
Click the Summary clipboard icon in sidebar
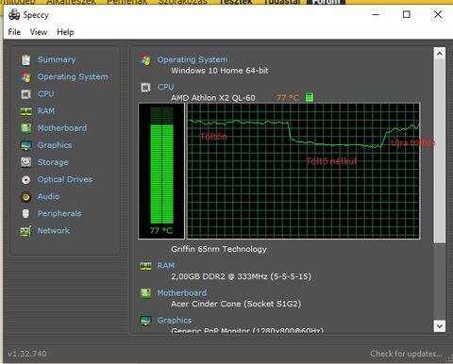coord(25,59)
